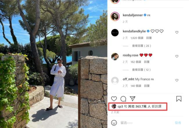Like the off_mht comment

tap(177, 80)
